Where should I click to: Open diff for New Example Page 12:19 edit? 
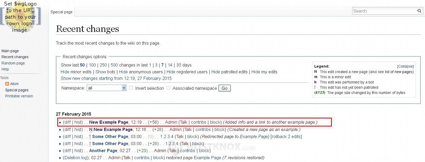tap(67, 122)
